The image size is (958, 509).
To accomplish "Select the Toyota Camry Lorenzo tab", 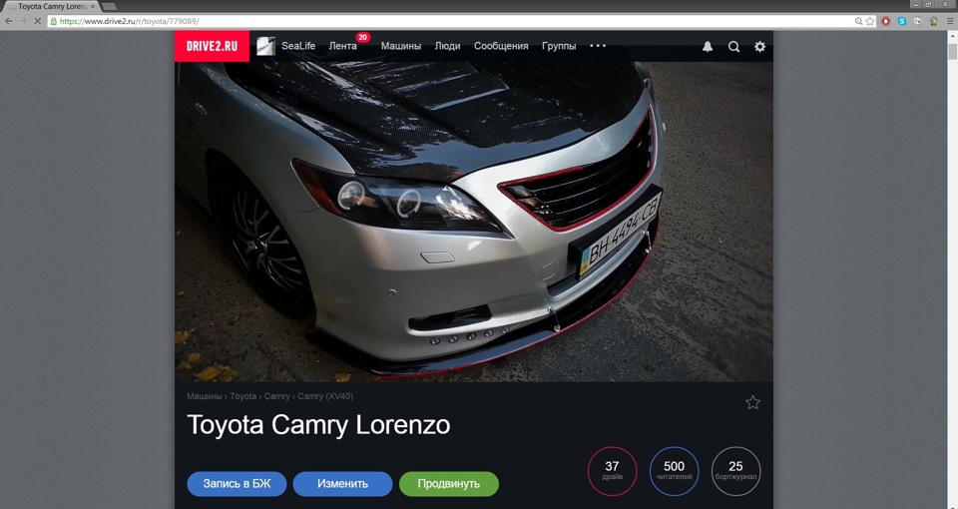I will (x=51, y=6).
